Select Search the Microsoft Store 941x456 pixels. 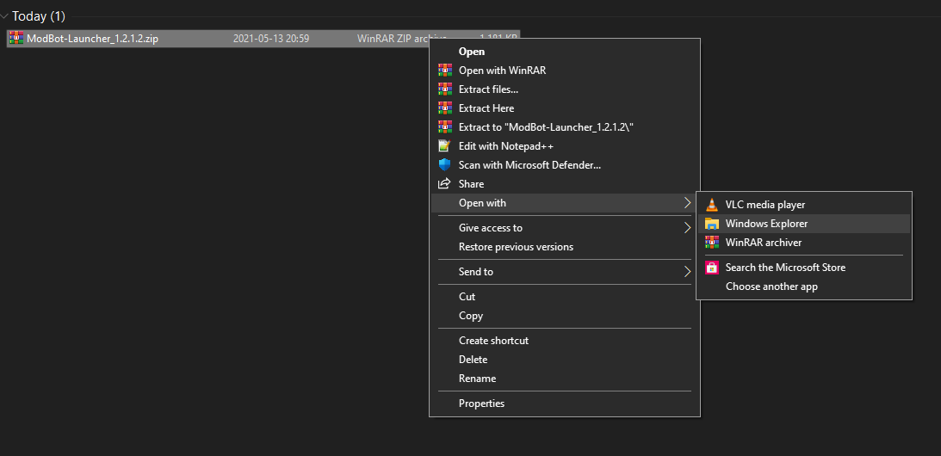[x=804, y=268]
